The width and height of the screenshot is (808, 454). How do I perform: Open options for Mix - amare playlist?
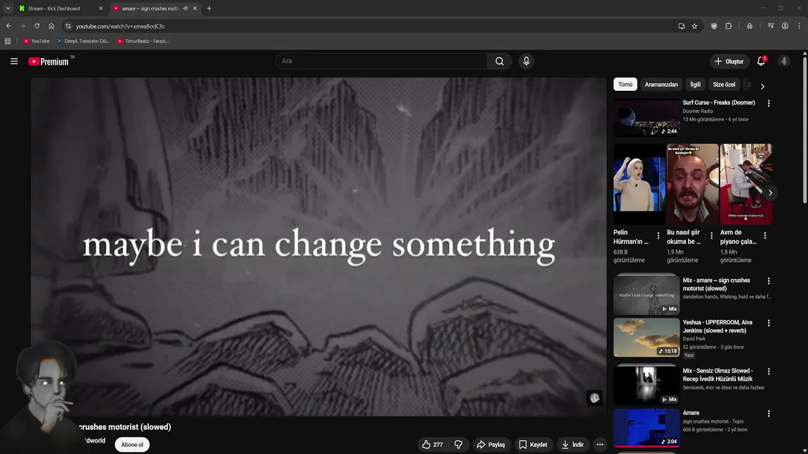click(768, 281)
